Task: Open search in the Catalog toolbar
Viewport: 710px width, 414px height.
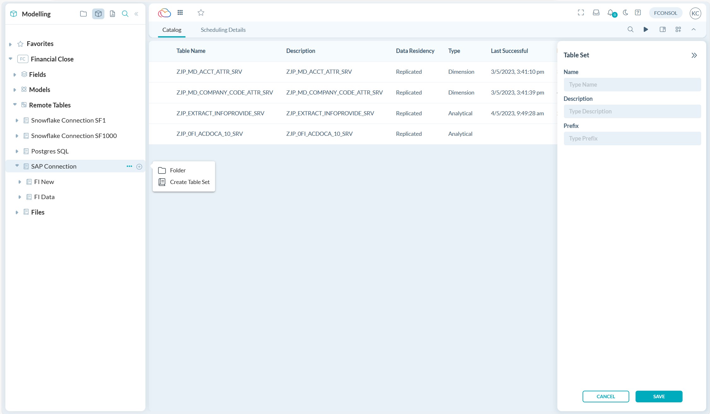Action: [x=631, y=29]
